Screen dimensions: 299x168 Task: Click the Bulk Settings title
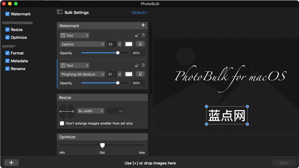[77, 12]
